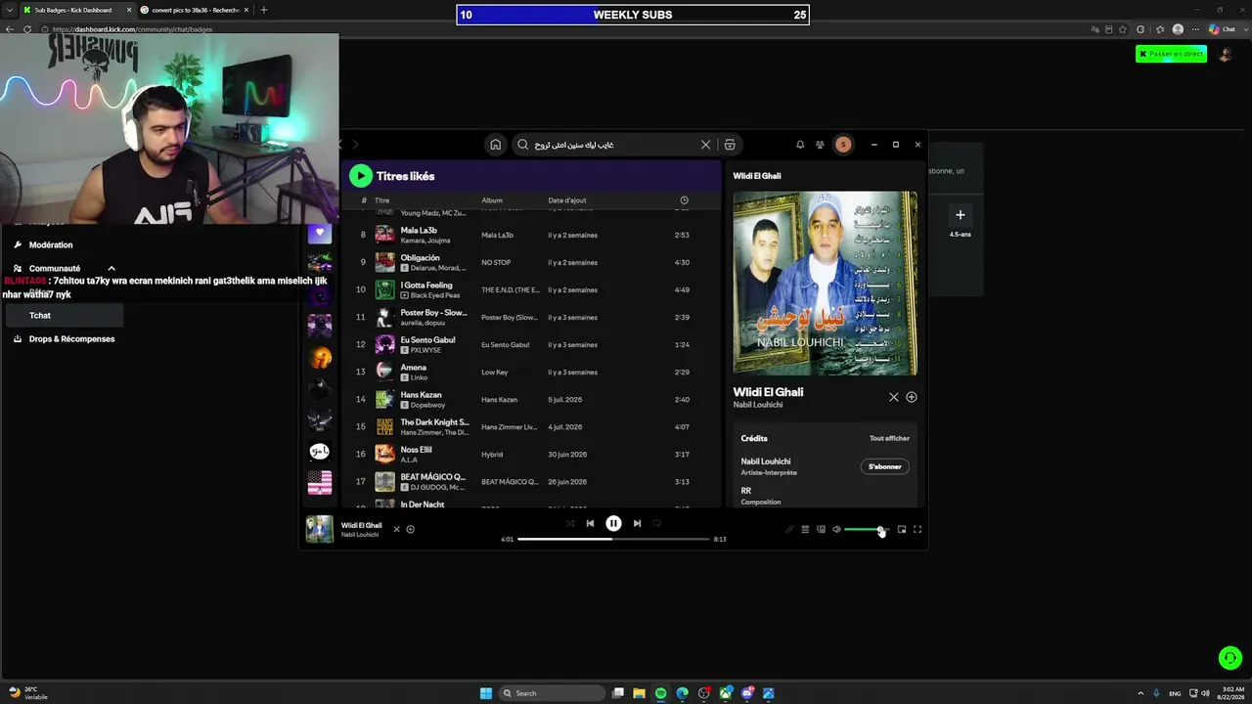Skip to the previous track
The width and height of the screenshot is (1252, 704).
tap(590, 523)
